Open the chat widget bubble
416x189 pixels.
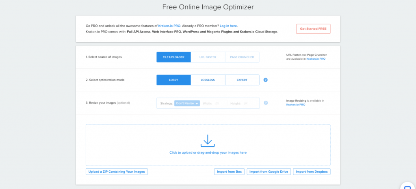point(407,185)
